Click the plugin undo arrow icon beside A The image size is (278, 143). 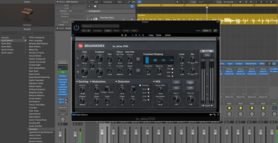coord(122,35)
